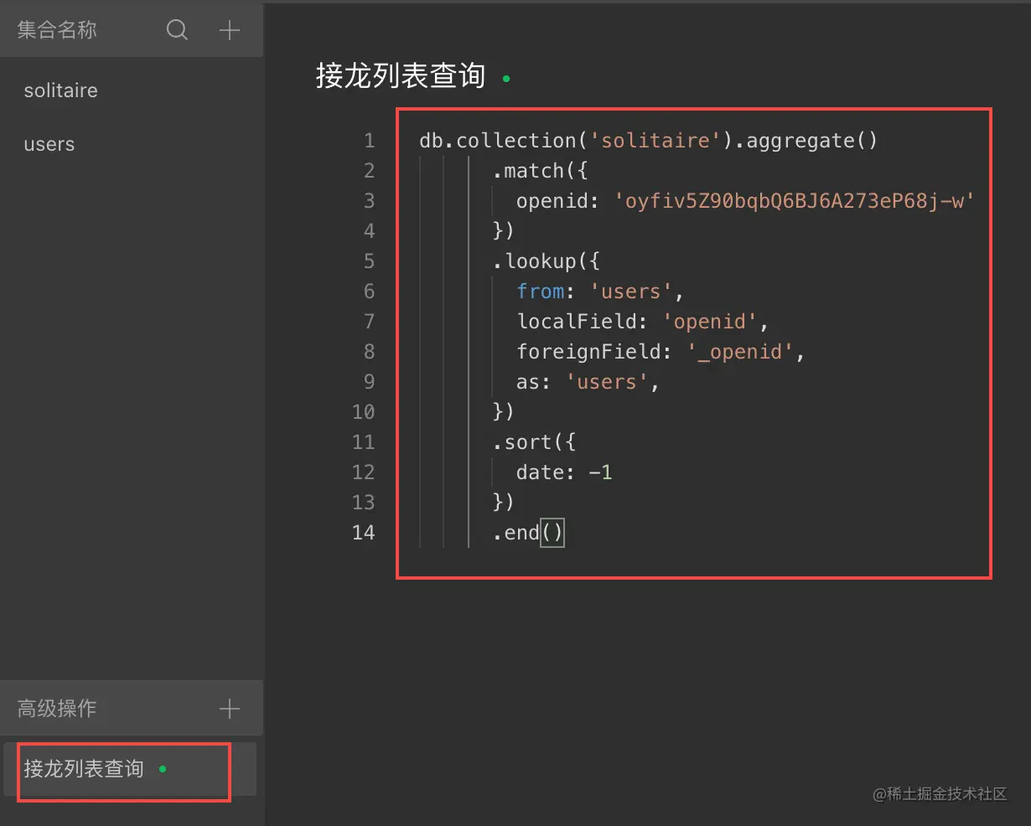The image size is (1031, 826).
Task: Select the 接龙列表查询 saved query in sidebar
Action: pyautogui.click(x=130, y=769)
